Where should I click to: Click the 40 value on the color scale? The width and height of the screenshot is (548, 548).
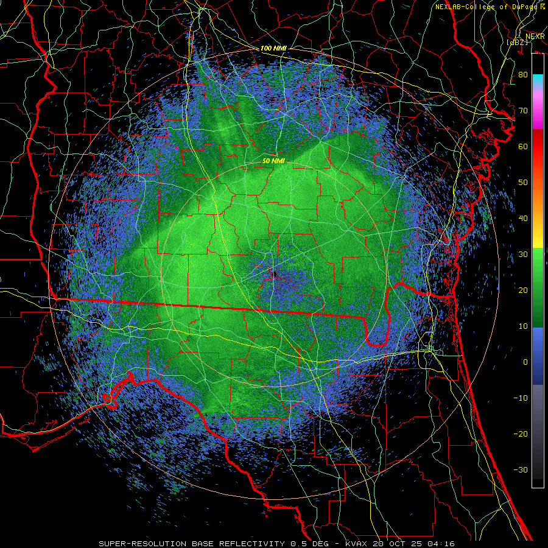click(x=523, y=219)
